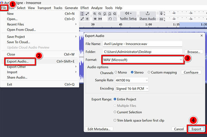Open the Select menu
Viewport: 207px width, 137px height.
click(x=21, y=8)
